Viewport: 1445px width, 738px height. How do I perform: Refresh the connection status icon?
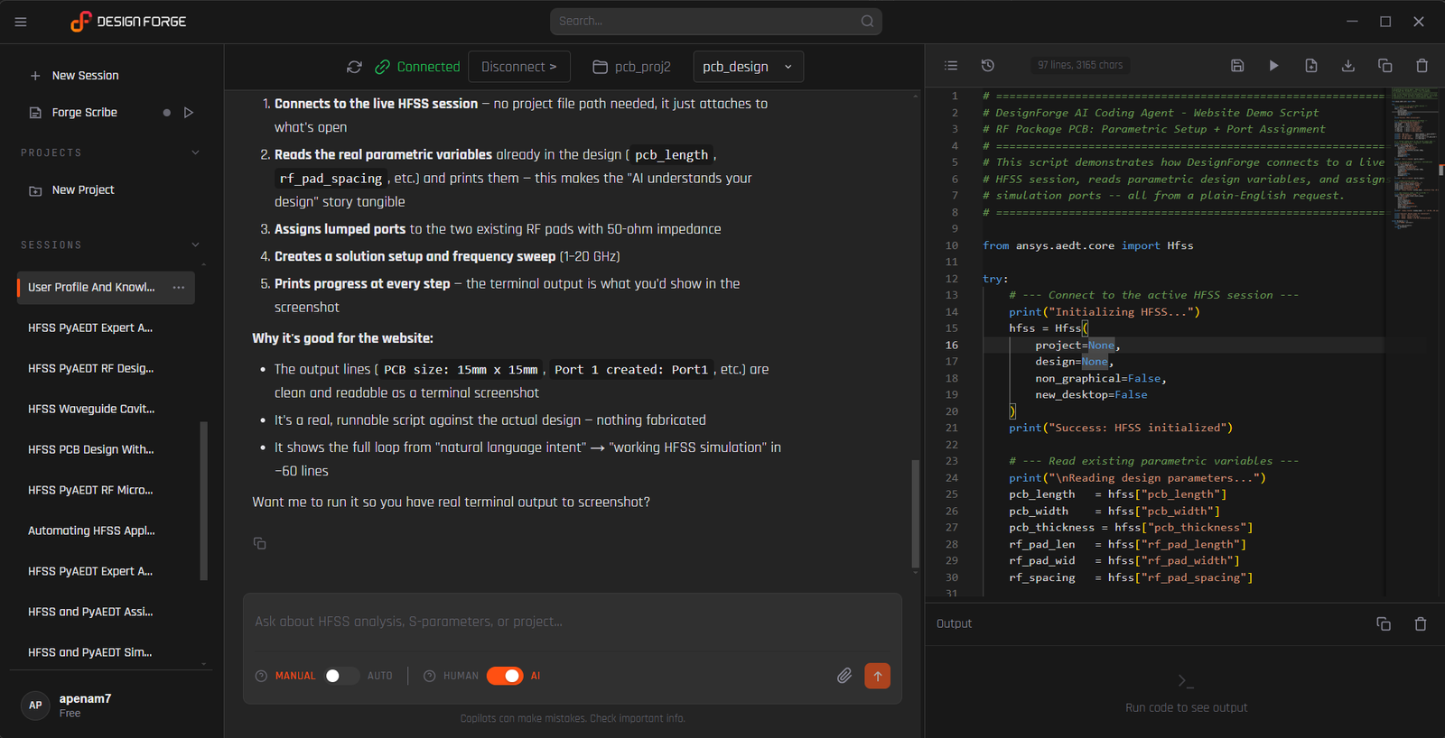click(354, 67)
